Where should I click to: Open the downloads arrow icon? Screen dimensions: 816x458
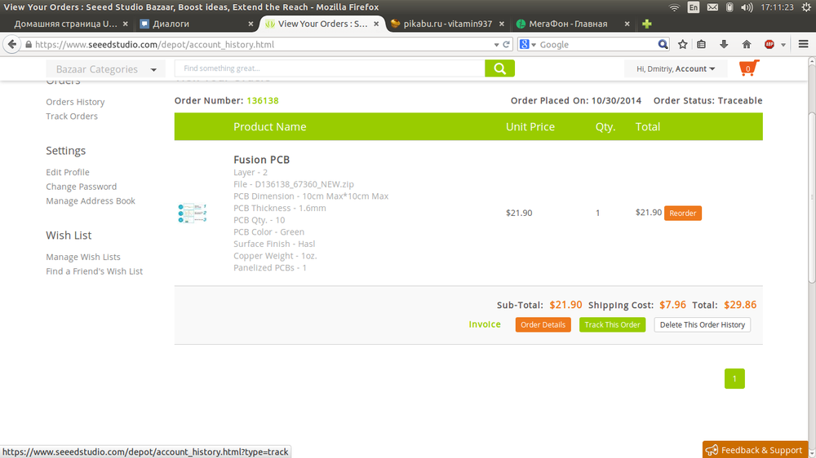(724, 45)
